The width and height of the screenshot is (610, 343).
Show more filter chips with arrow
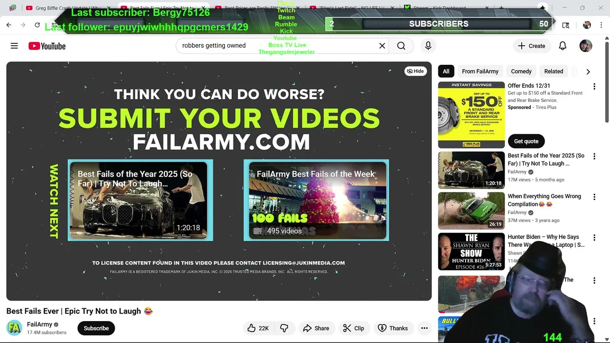point(588,71)
